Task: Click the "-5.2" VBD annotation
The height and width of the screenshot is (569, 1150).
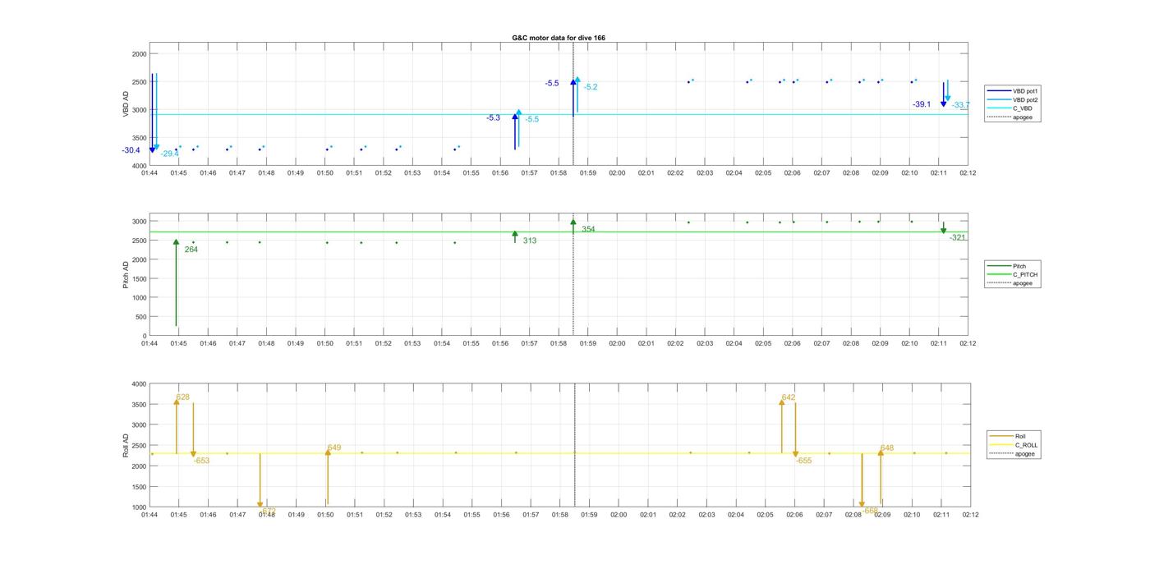Action: tap(591, 87)
